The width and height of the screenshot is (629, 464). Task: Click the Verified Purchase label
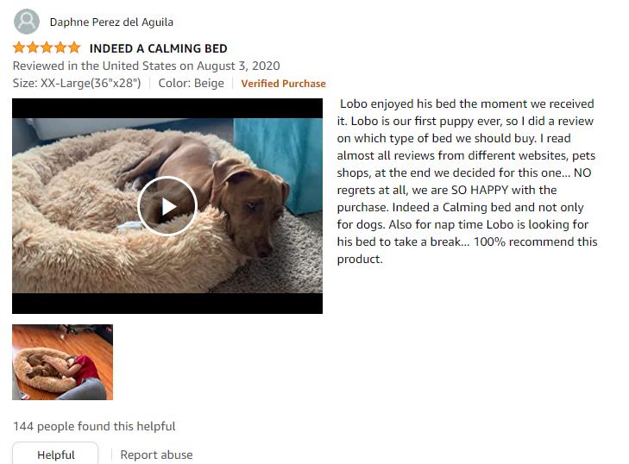[283, 84]
